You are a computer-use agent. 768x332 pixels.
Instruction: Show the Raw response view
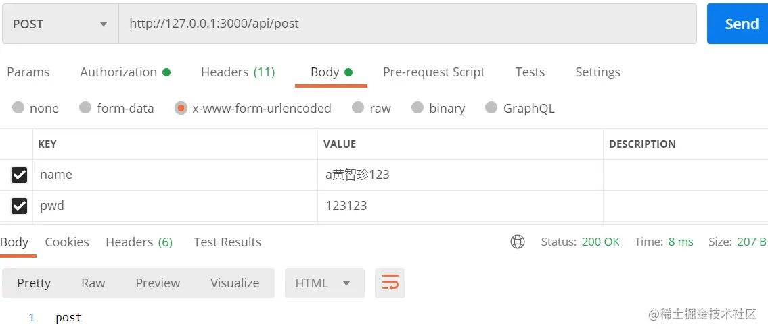pyautogui.click(x=93, y=283)
